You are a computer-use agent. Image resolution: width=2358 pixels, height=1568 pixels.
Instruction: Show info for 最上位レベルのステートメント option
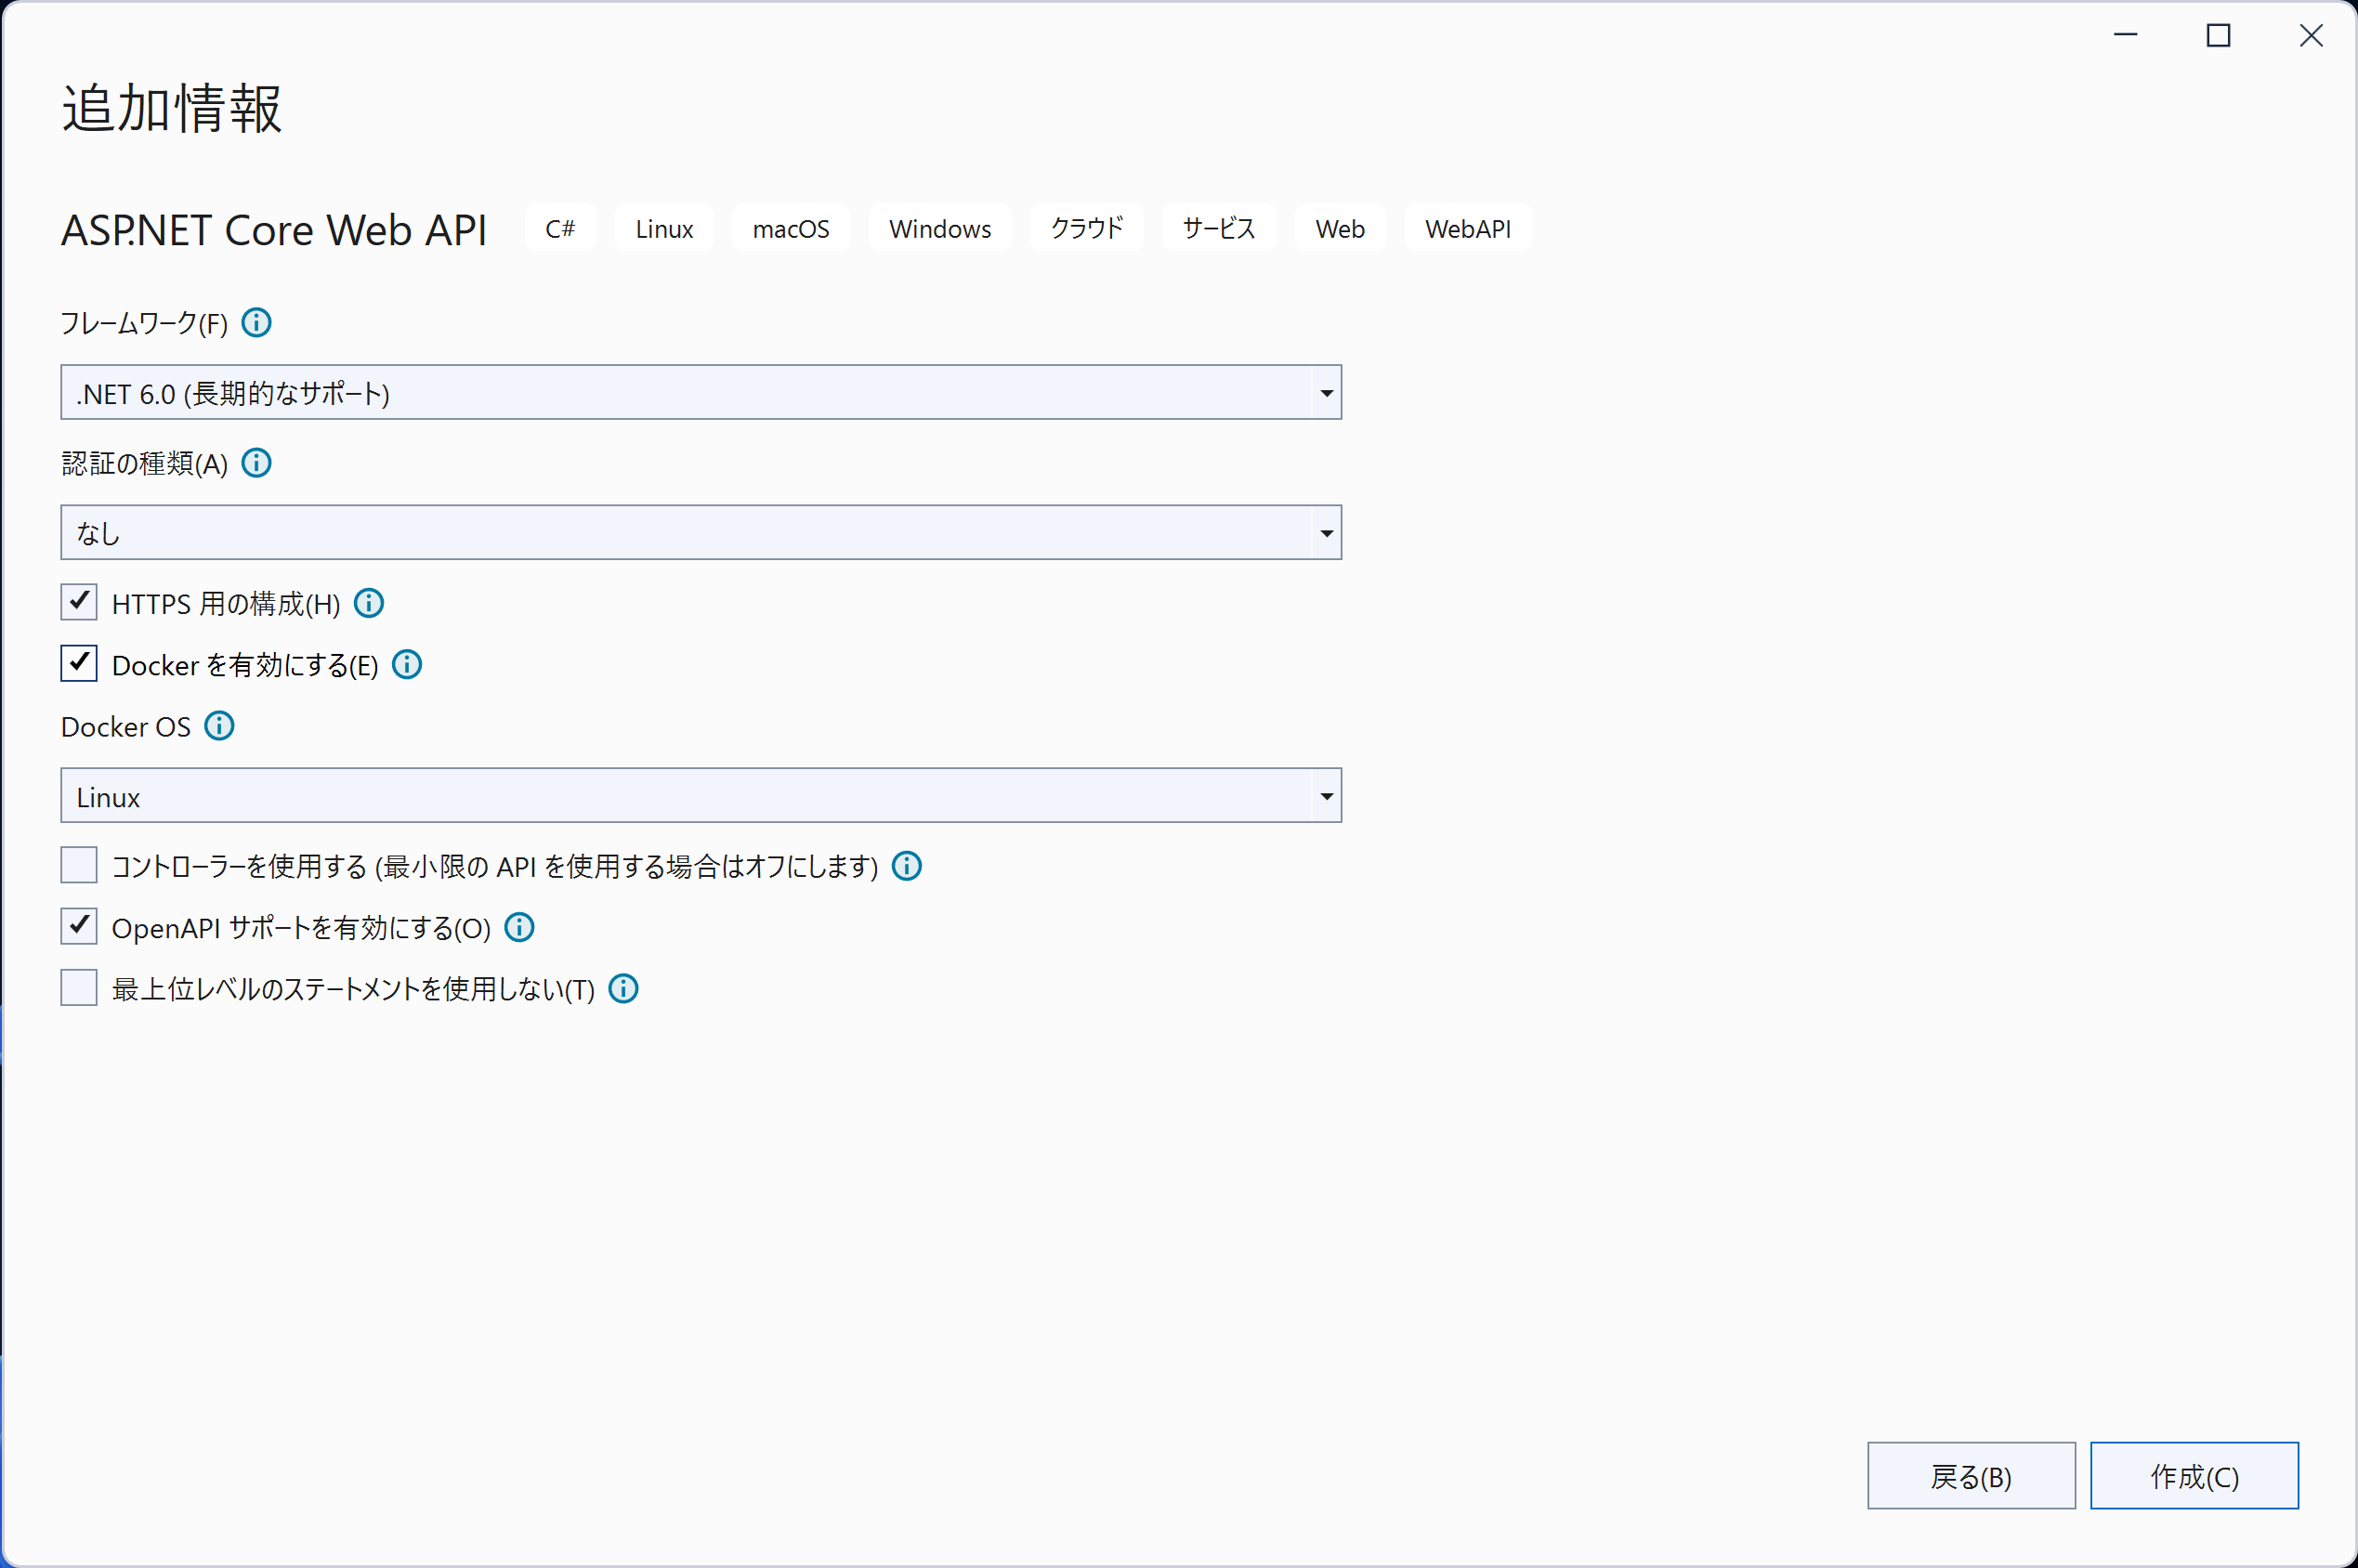tap(623, 989)
